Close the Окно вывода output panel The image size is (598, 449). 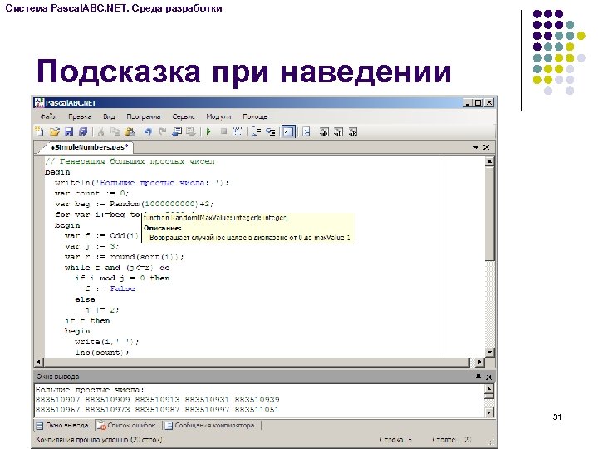[489, 377]
